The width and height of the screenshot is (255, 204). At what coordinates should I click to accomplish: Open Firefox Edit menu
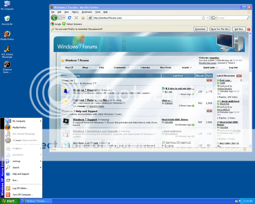point(59,12)
